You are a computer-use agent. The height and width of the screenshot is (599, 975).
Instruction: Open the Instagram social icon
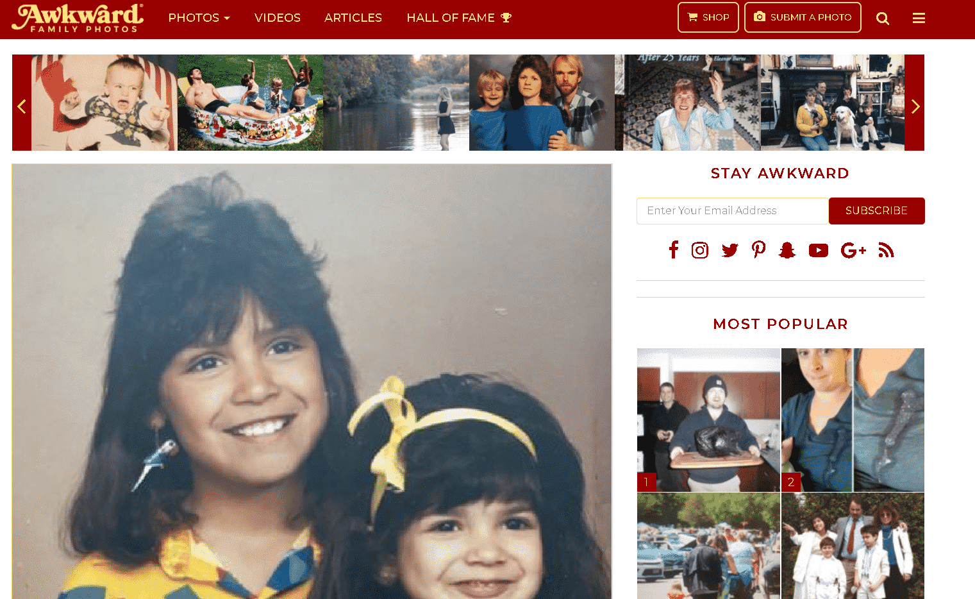700,250
